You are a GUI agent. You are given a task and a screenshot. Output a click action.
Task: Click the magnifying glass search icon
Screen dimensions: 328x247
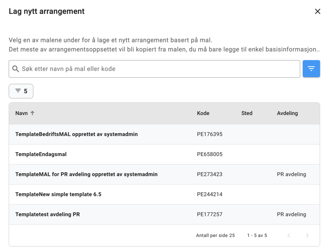16,69
